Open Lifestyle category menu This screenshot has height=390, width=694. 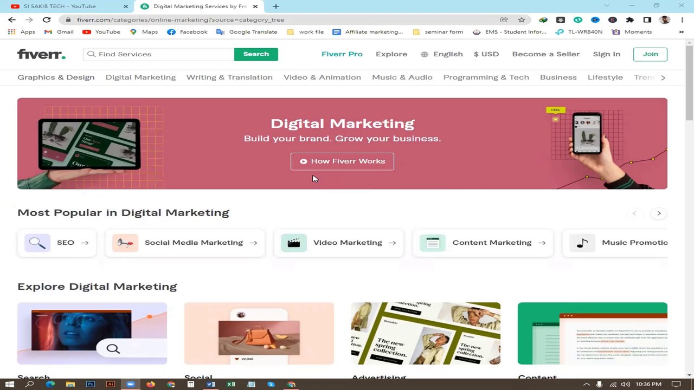(605, 77)
